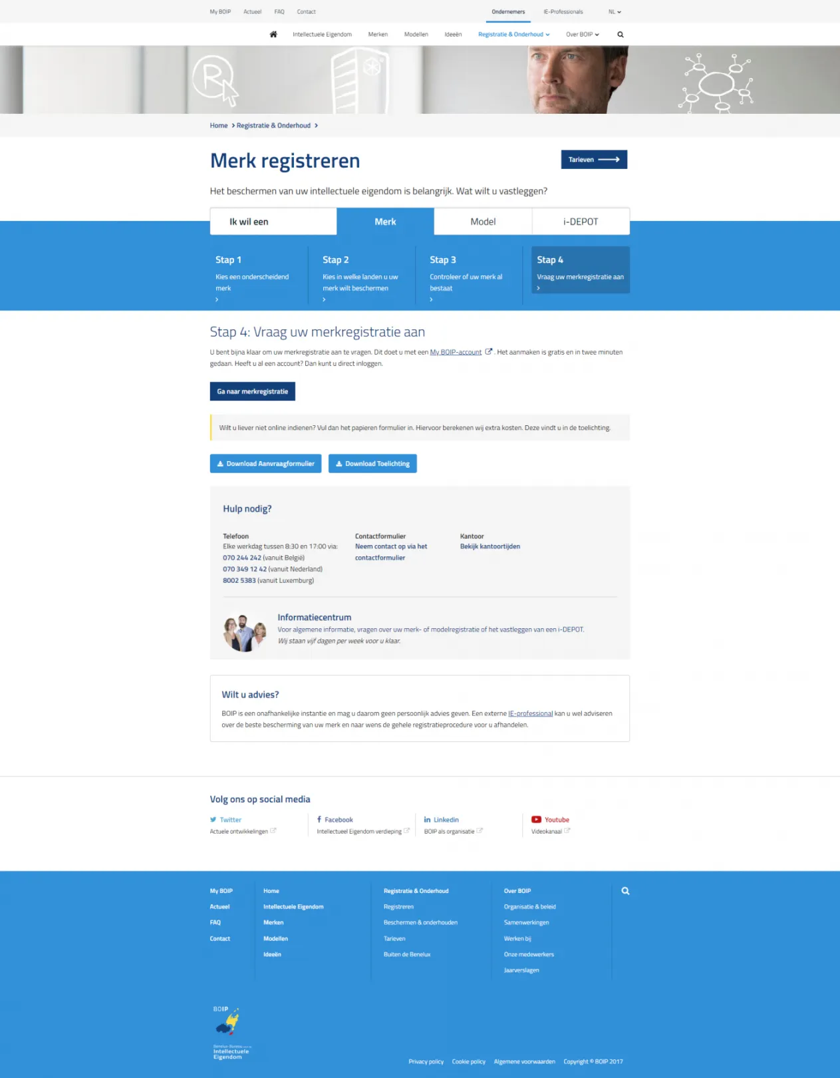Select Stap 4 Vraag uw merkregistratie aan

581,270
